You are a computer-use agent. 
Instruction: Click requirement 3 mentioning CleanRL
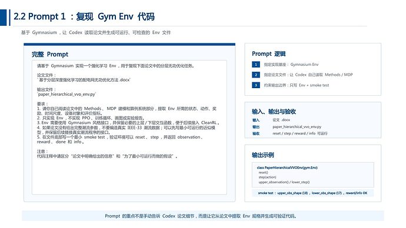(x=128, y=123)
